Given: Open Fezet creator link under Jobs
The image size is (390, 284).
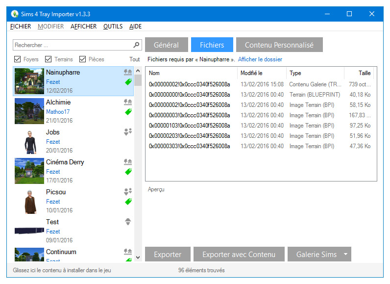Looking at the screenshot, I should pos(53,142).
